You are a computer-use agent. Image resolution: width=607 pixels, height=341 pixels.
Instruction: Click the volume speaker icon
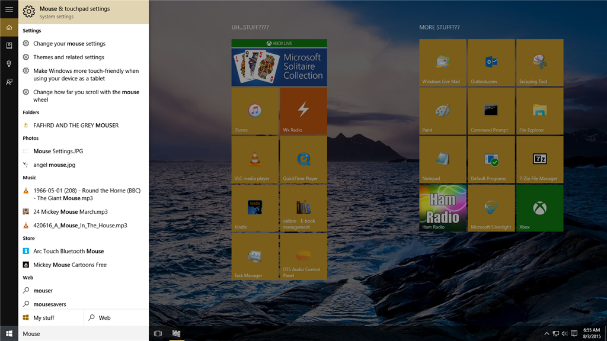tap(564, 334)
